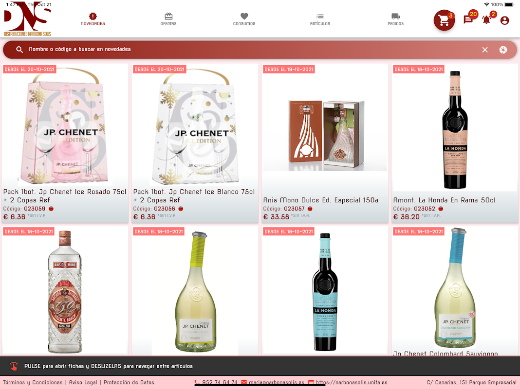Open the notifications bell icon
This screenshot has height=389, width=520.
click(486, 20)
